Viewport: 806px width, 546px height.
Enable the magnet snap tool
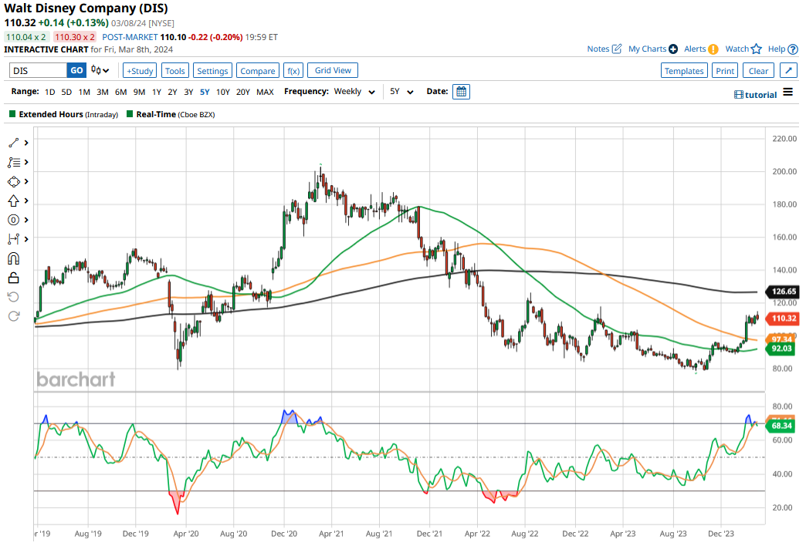click(14, 258)
